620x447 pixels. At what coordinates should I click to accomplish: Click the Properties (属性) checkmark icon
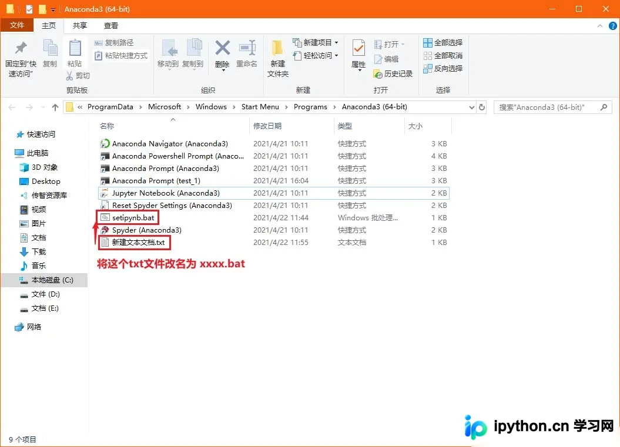coord(358,49)
